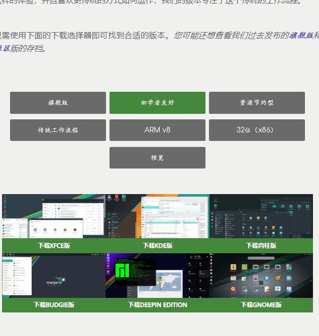Open the XFCE desktop screenshot thumbnail
Screen dimensions: 319x336
pyautogui.click(x=54, y=216)
